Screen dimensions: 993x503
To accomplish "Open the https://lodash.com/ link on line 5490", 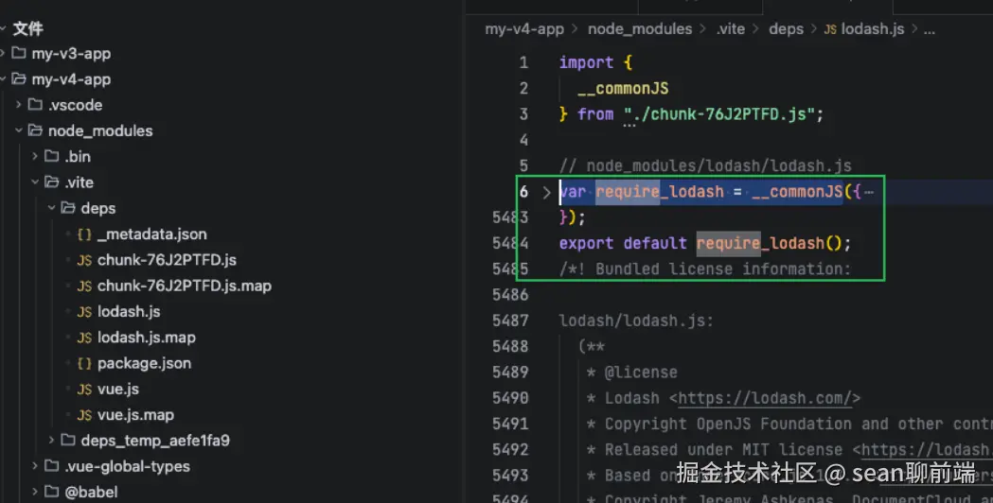I will 765,398.
